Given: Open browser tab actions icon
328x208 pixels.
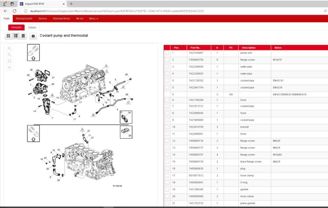Looking at the screenshot, I should point(12,4).
